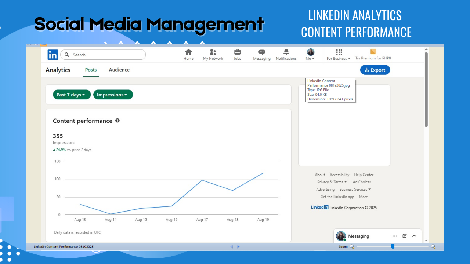Viewport: 470px width, 264px height.
Task: Click the Linkedin Content Performance 08192025 filename
Action: [x=64, y=247]
